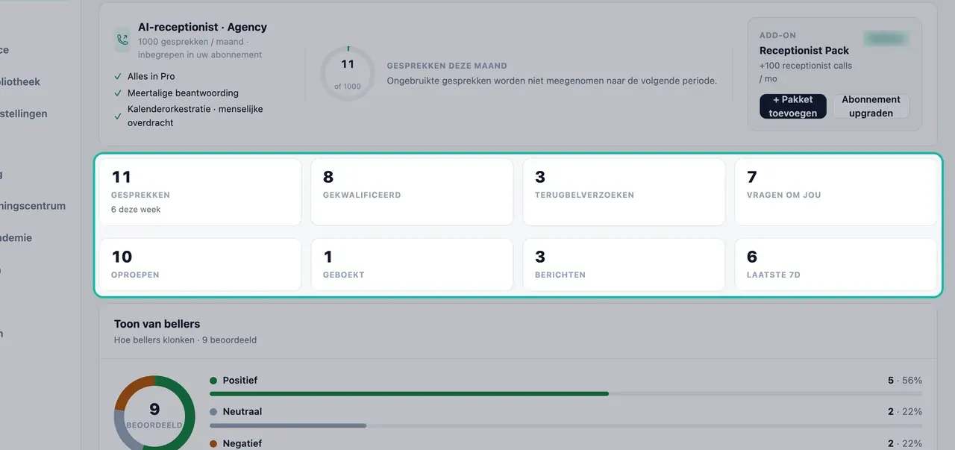The width and height of the screenshot is (955, 450).
Task: Click the circular 11 of 1000 usage gauge
Action: pyautogui.click(x=348, y=74)
